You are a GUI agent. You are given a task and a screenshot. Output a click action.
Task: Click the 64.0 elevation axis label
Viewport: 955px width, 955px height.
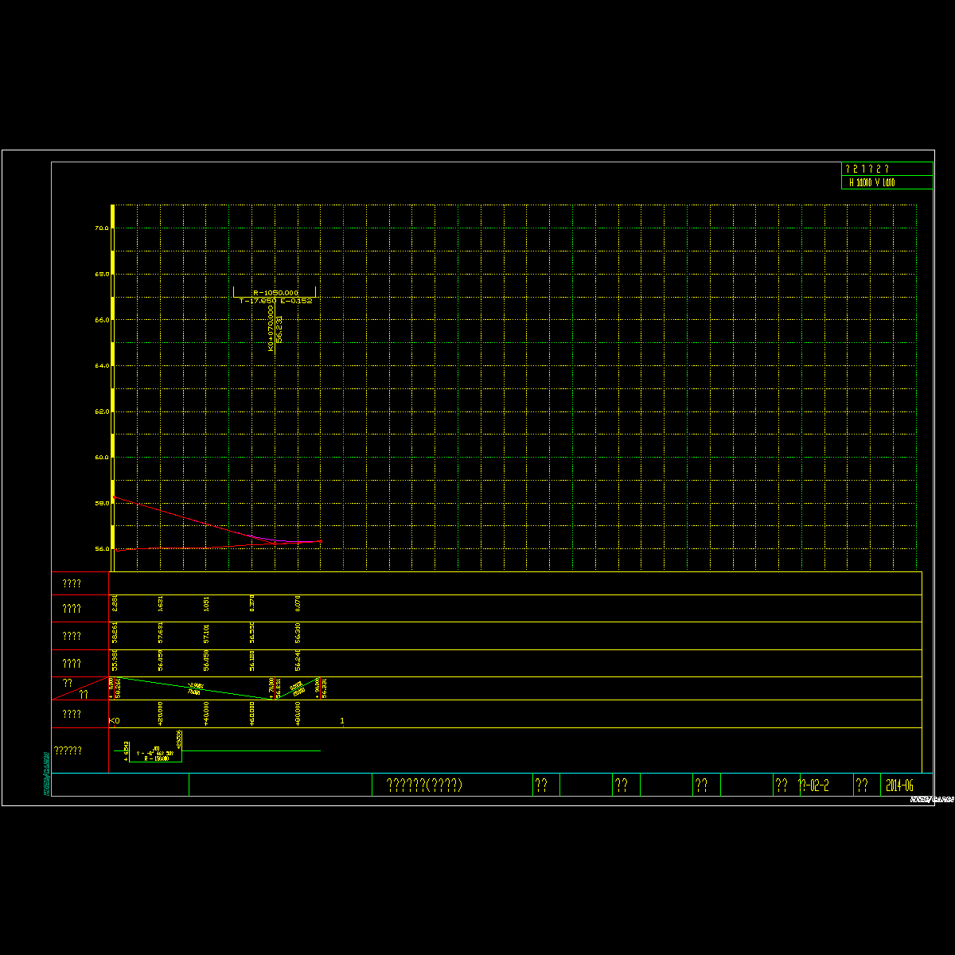(101, 365)
